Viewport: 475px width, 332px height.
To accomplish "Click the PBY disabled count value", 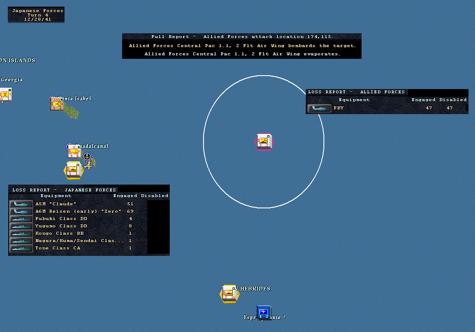I will tap(449, 108).
